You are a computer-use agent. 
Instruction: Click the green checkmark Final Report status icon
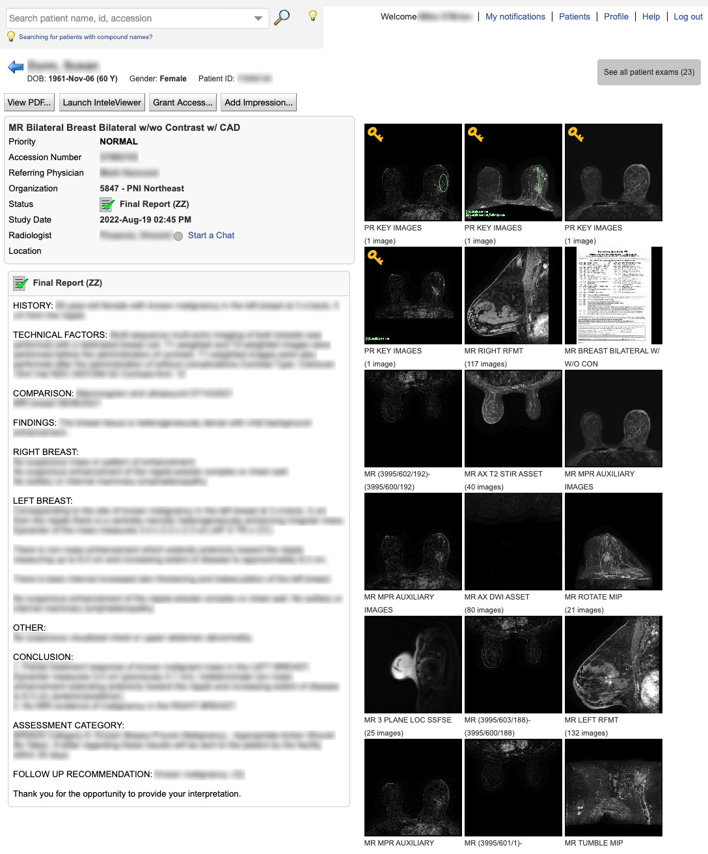pyautogui.click(x=106, y=204)
